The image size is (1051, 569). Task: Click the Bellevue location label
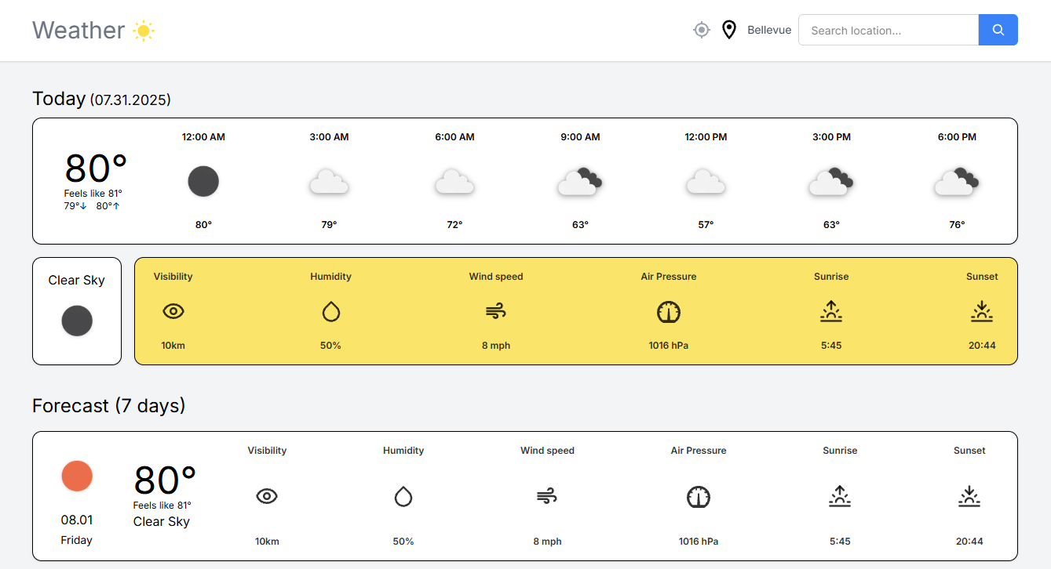[769, 30]
